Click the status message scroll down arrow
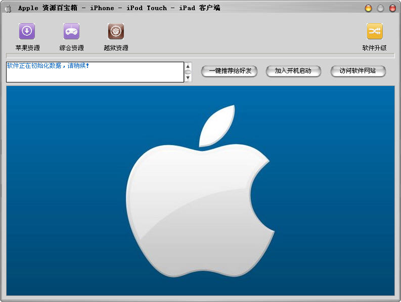This screenshot has height=302, width=401. (188, 77)
